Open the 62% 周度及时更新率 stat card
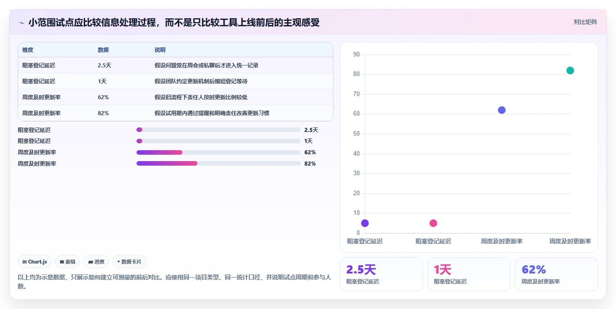 coord(556,274)
